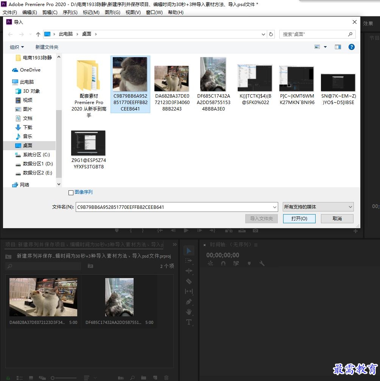Viewport: 380px width, 381px height.
Task: Switch project panel to Icon View
Action: coord(31,378)
